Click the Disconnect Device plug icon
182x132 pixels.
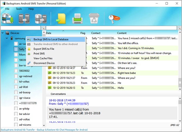(x=29, y=63)
